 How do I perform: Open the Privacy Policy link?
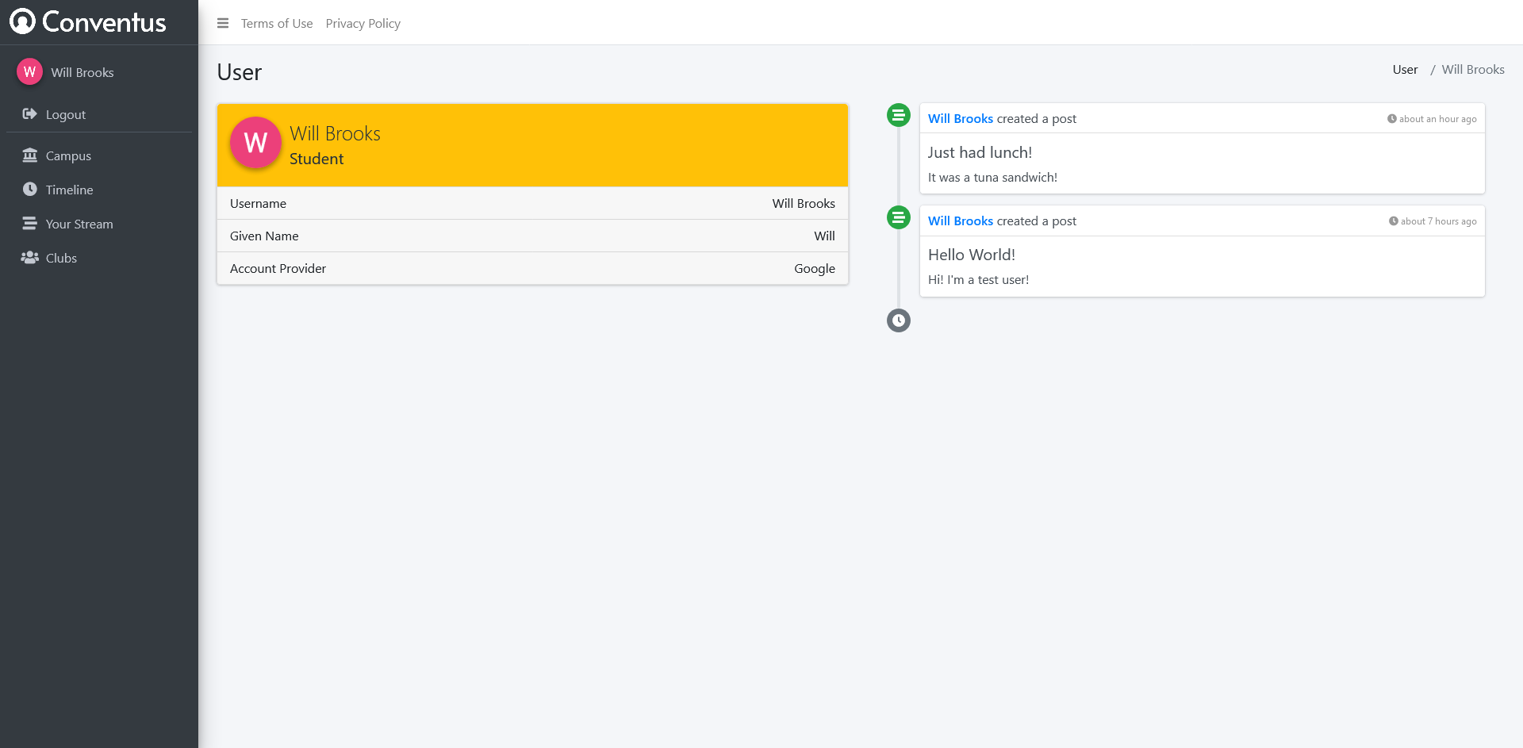[363, 24]
